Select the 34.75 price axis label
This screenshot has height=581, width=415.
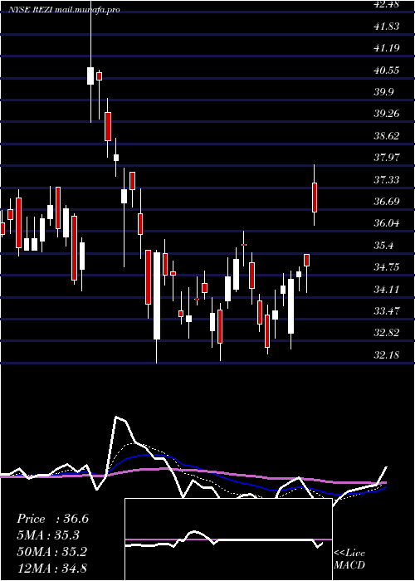387,266
